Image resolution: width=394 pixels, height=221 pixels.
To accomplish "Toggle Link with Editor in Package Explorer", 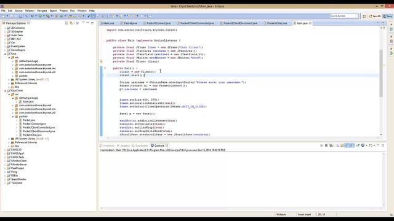I will click(71, 23).
